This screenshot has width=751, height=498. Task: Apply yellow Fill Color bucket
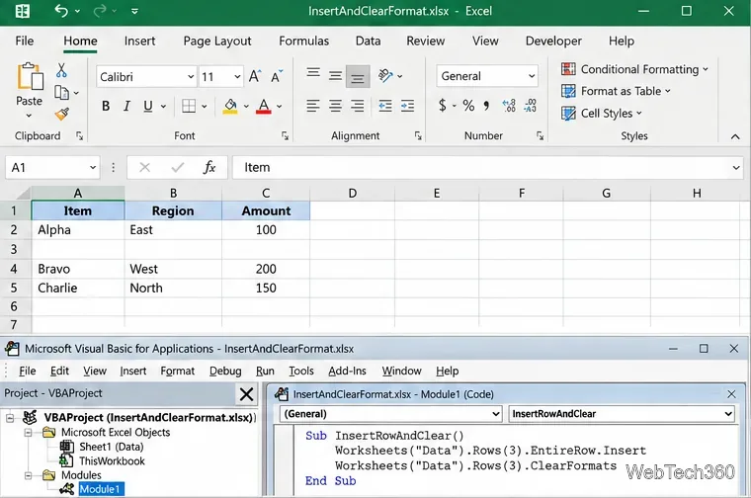[230, 106]
